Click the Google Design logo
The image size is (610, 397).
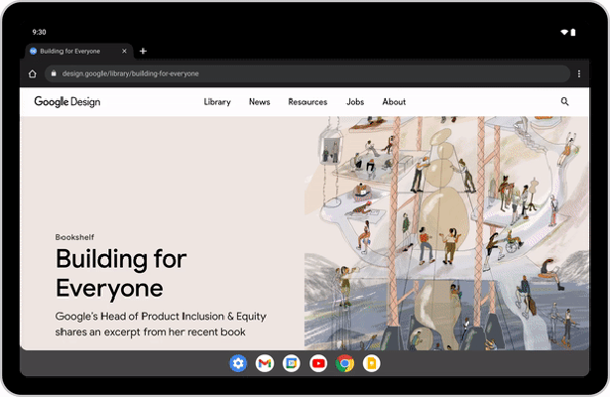click(x=67, y=101)
